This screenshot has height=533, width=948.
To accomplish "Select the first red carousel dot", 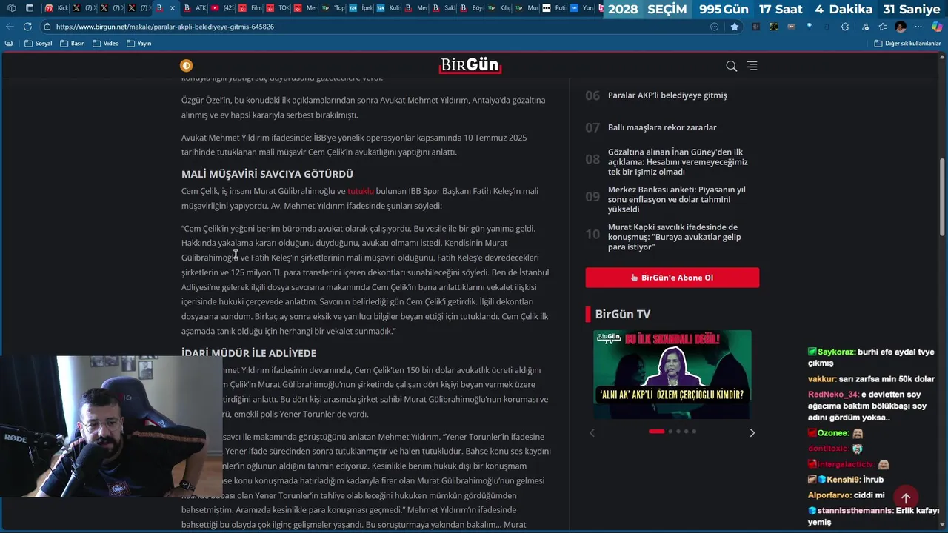I will (x=656, y=431).
